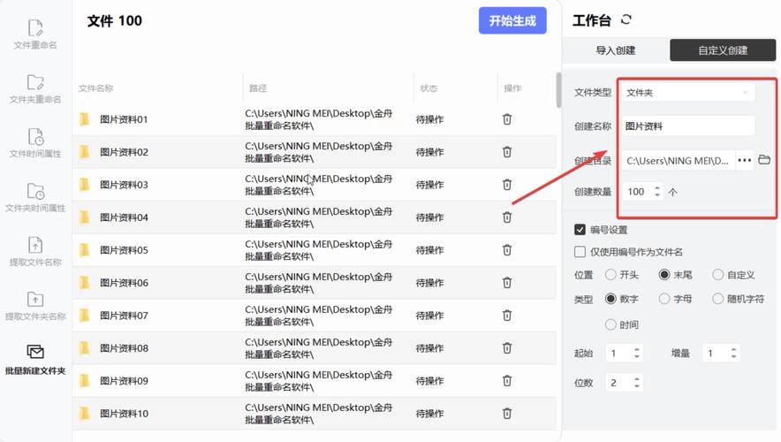Click the 路径 column header
Screen dimensions: 781x442
pyautogui.click(x=258, y=88)
